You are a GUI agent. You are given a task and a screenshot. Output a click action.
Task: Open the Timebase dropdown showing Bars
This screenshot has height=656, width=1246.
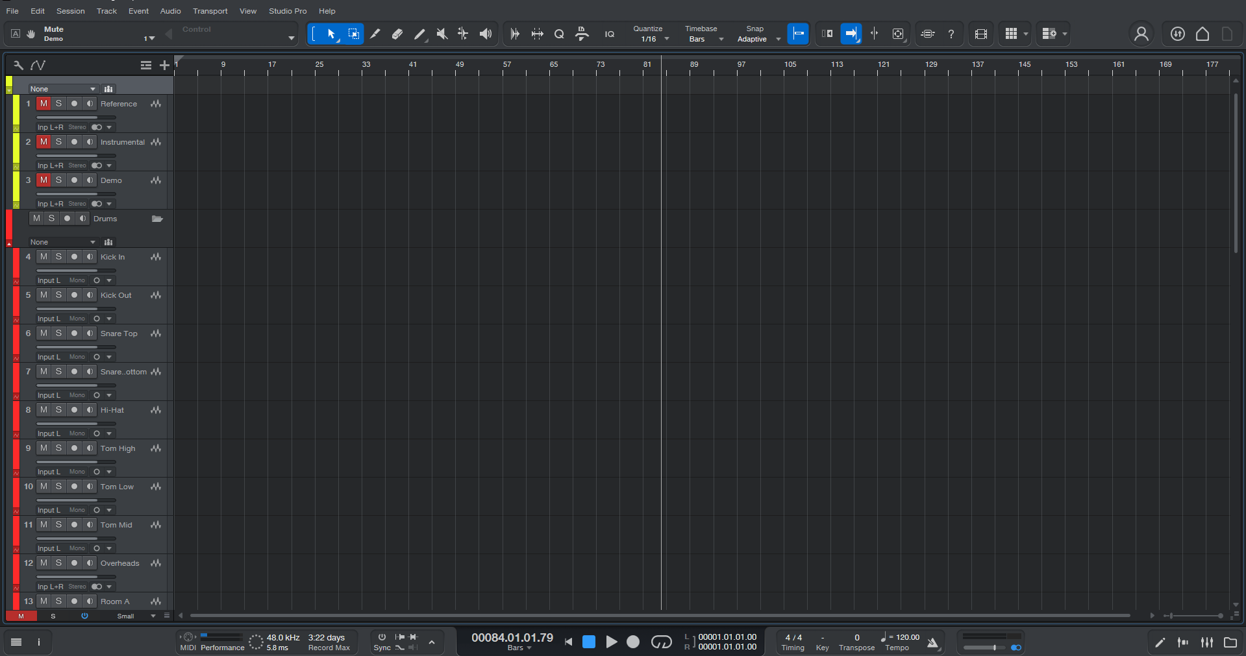721,38
